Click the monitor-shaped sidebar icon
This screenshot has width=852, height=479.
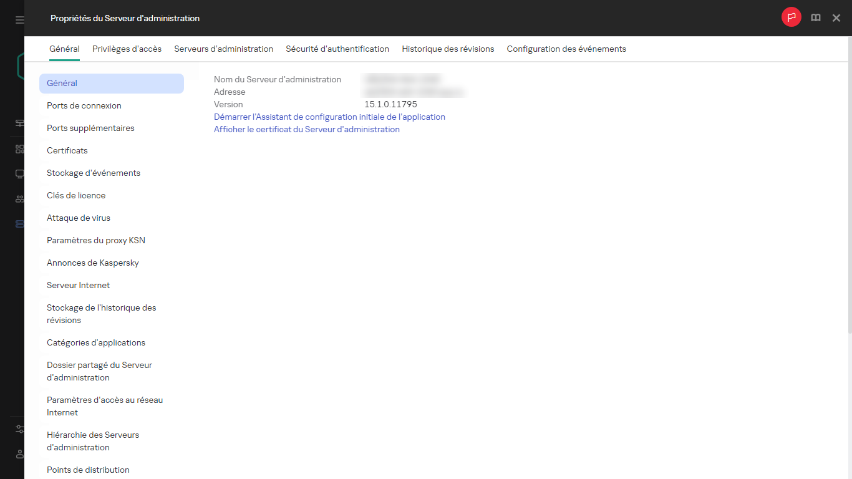tap(18, 173)
